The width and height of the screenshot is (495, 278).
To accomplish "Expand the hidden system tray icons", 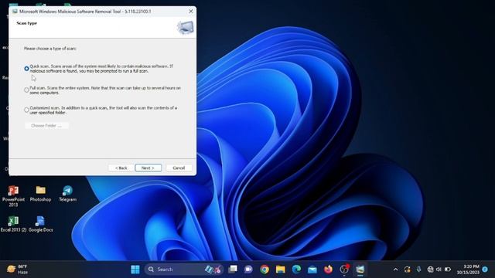I will (x=395, y=270).
